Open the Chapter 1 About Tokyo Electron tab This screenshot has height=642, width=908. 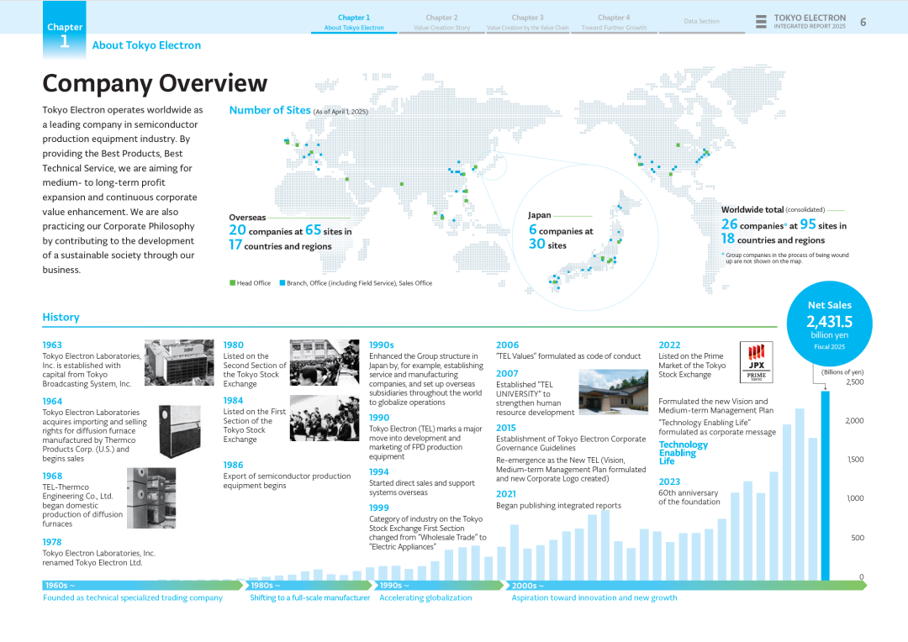pyautogui.click(x=354, y=23)
